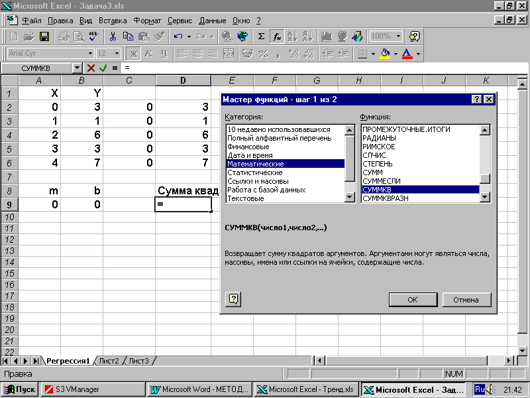Align cell text left
The height and width of the screenshot is (398, 530).
click(183, 54)
